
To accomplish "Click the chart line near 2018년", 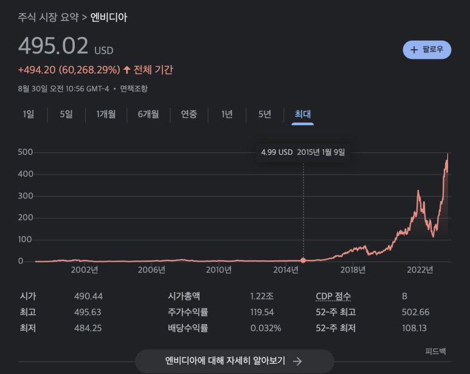I will (353, 249).
